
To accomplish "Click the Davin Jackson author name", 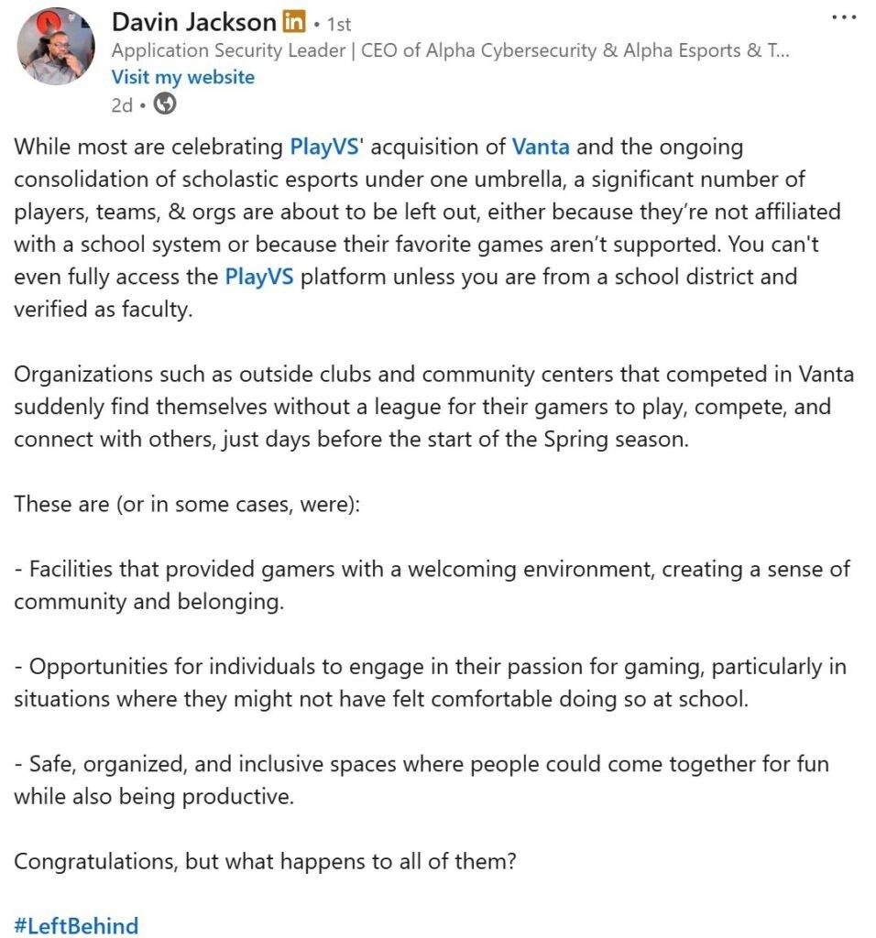I will point(194,22).
